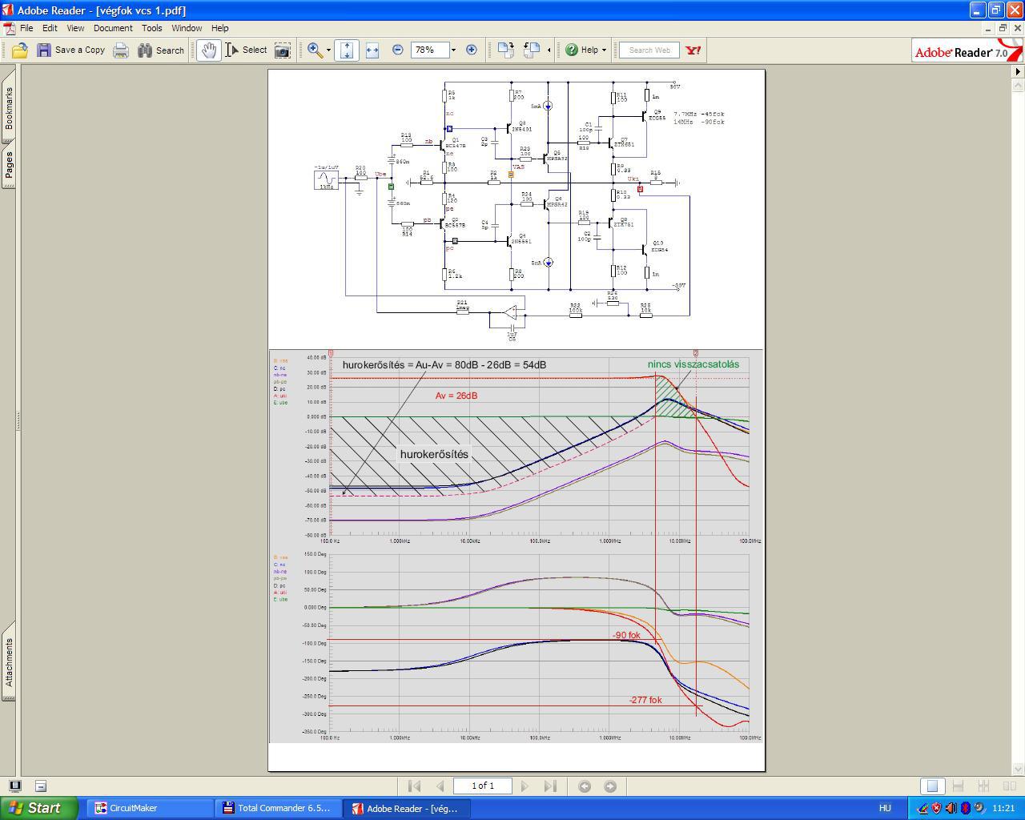Click the Search button with binoculars
Screen dimensions: 1025x820
pyautogui.click(x=161, y=50)
